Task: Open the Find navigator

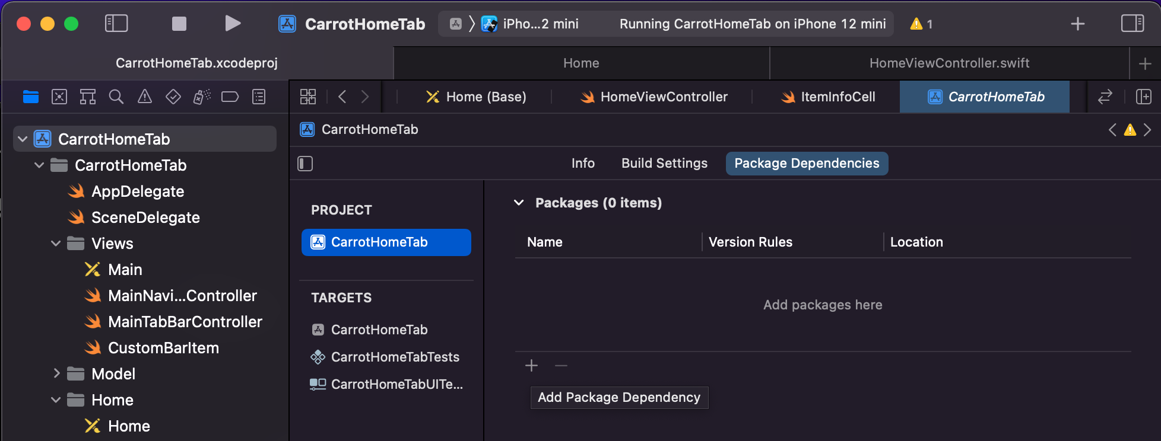Action: (116, 97)
